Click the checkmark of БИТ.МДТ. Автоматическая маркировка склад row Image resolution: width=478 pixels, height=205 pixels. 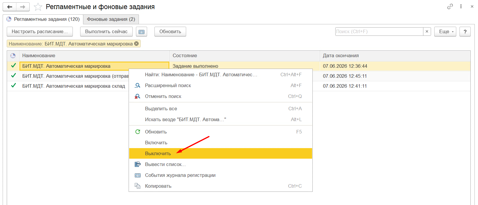point(13,86)
